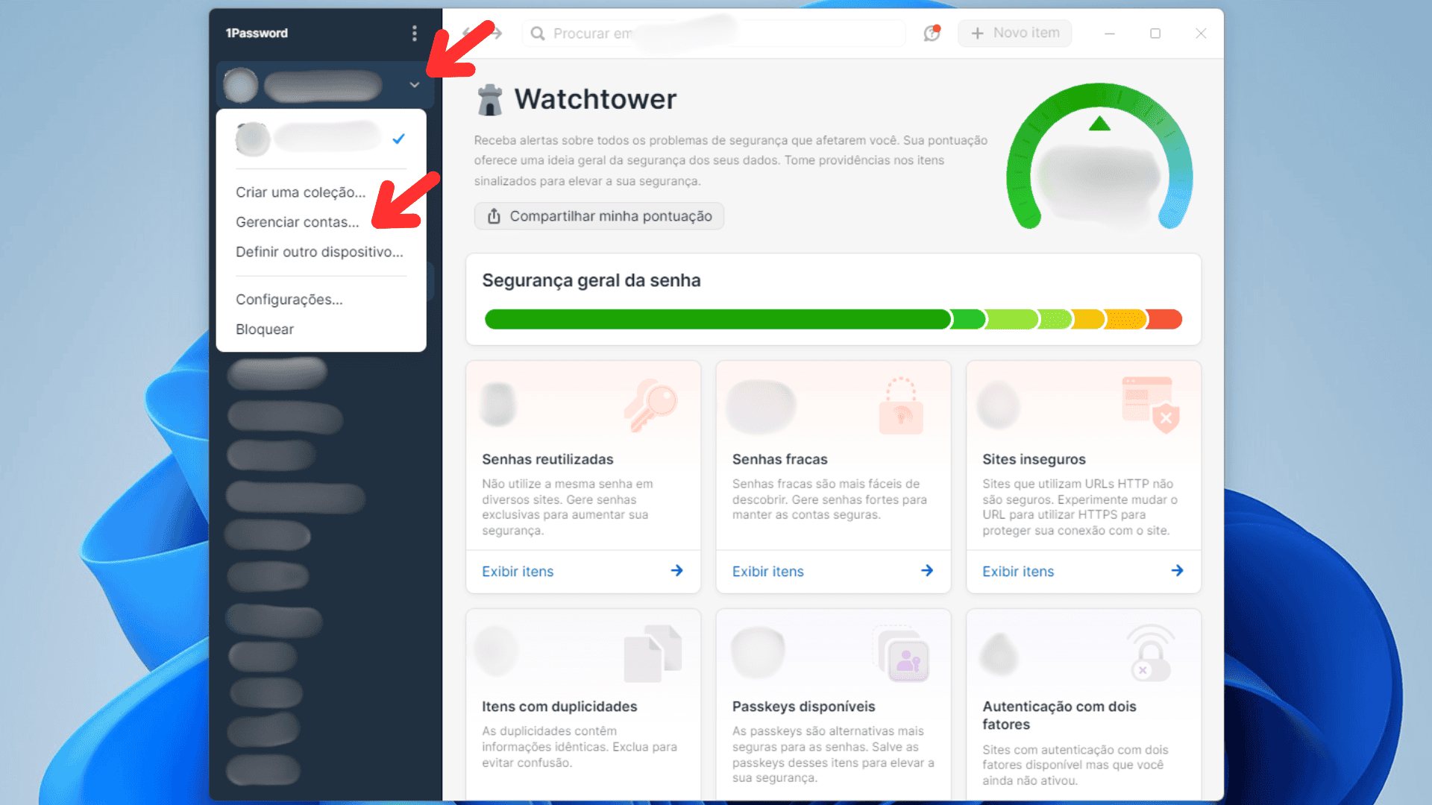Viewport: 1432px width, 805px height.
Task: Click the green segment of password strength bar
Action: click(x=717, y=319)
